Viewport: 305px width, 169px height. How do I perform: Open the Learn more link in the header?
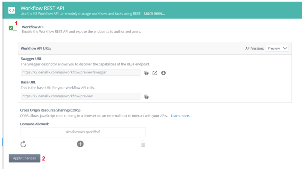(154, 14)
